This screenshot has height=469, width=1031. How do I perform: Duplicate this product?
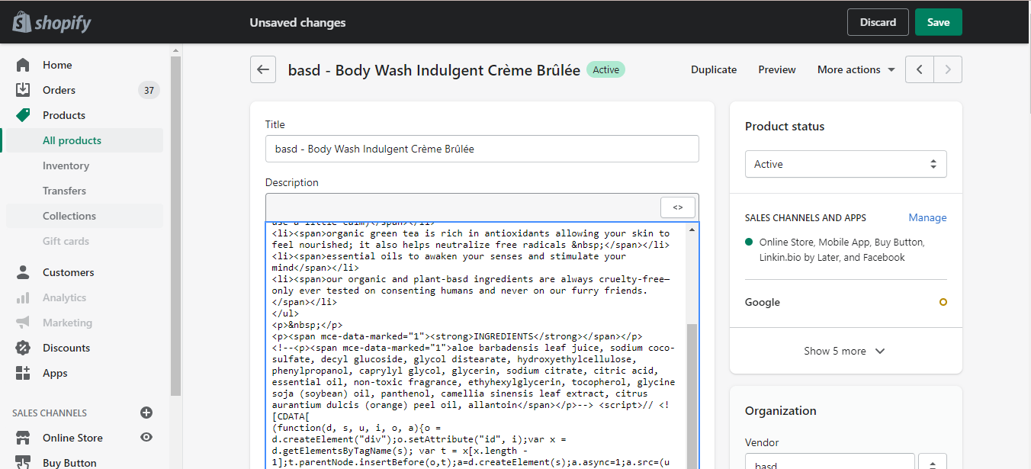pyautogui.click(x=714, y=69)
